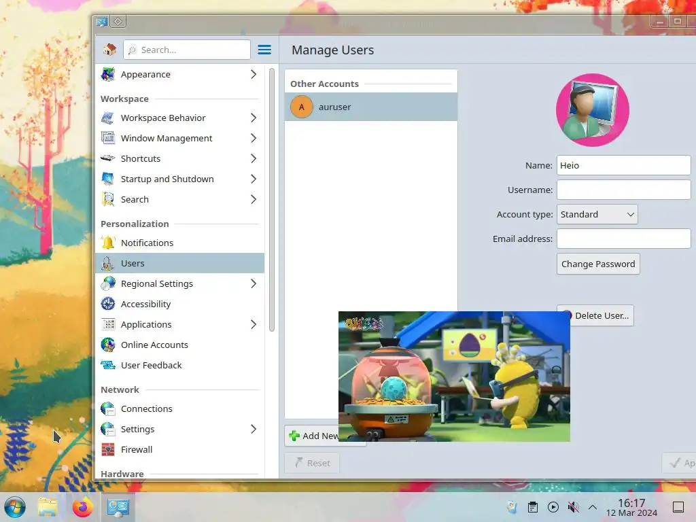
Task: Open the file manager from taskbar
Action: 48,507
